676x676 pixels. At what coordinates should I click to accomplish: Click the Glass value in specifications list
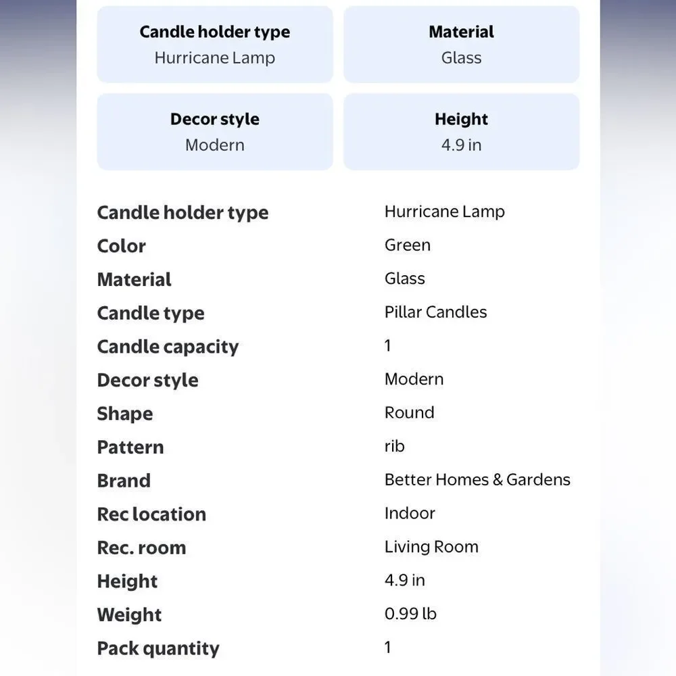404,279
